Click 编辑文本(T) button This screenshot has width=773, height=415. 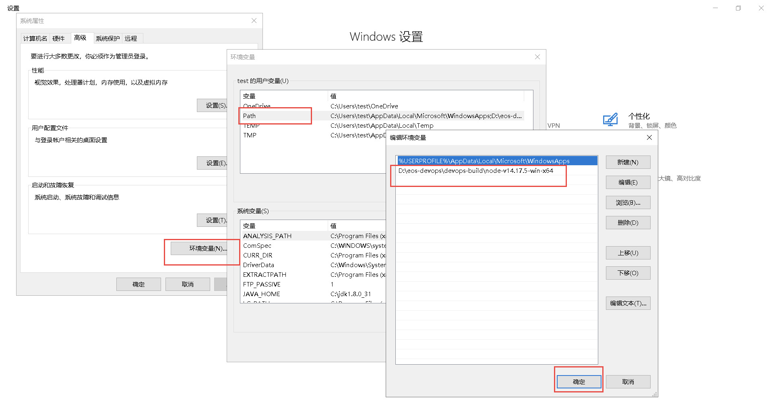click(x=628, y=303)
